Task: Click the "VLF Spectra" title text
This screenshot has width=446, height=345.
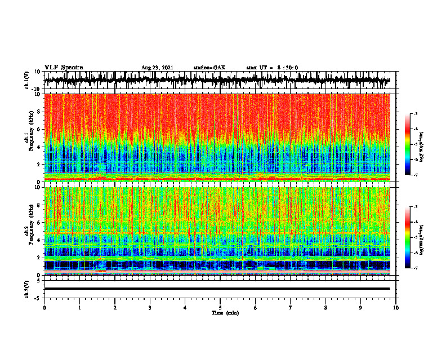Action: coord(64,68)
